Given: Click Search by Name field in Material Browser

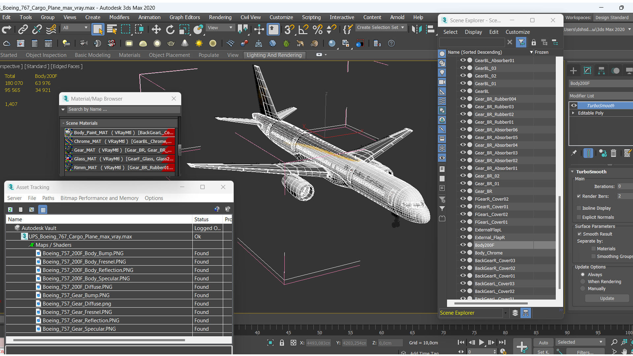Looking at the screenshot, I should pos(123,109).
